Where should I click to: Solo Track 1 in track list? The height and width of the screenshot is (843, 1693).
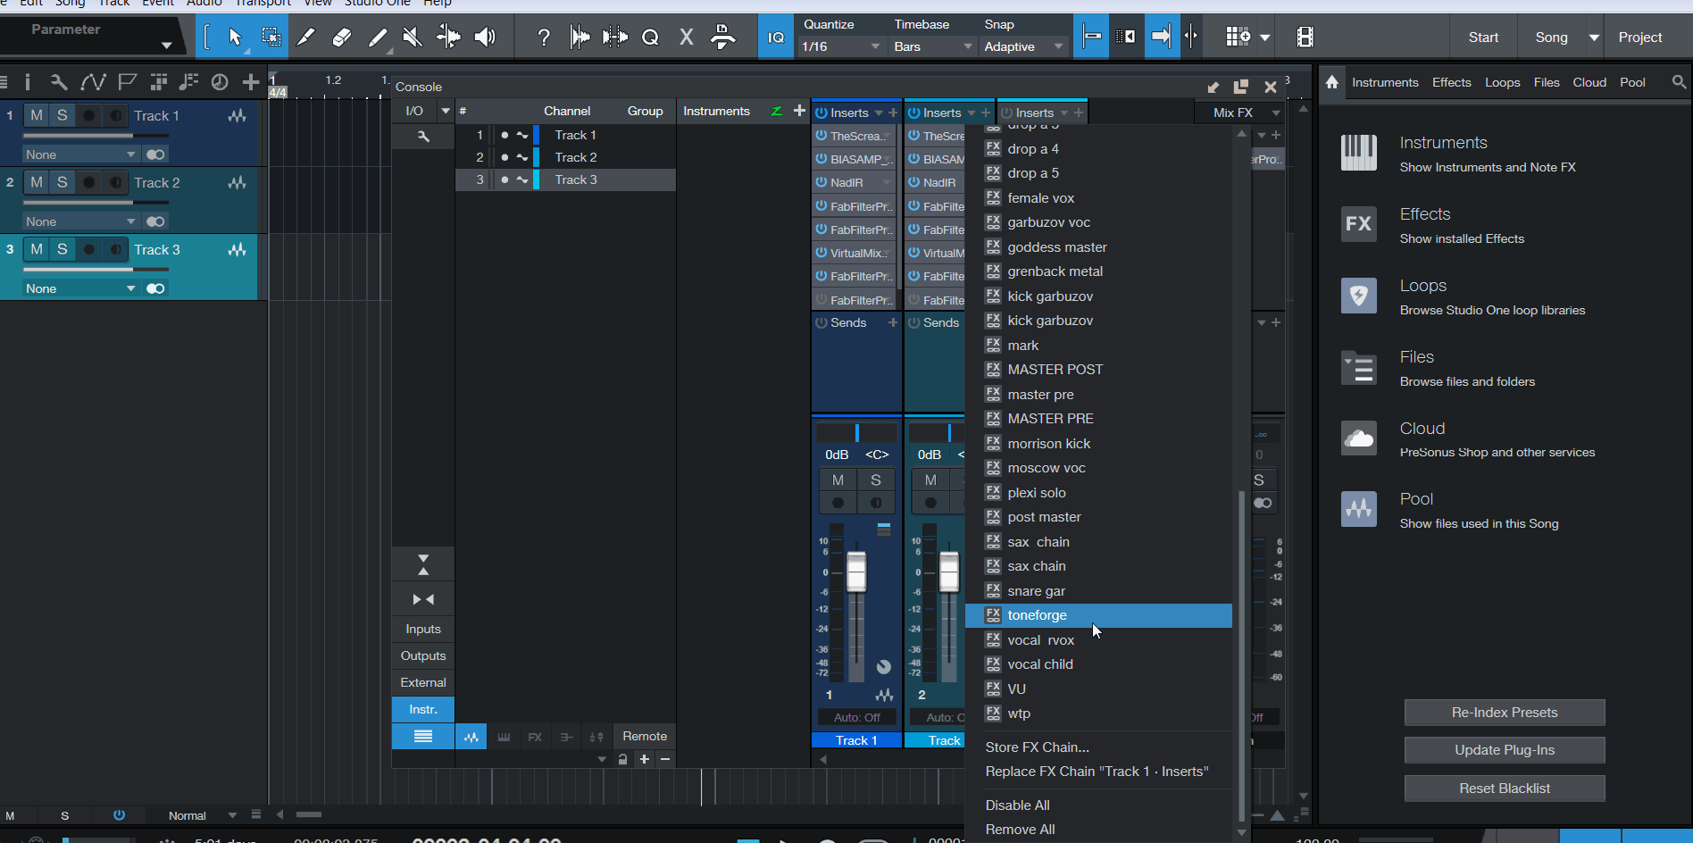tap(62, 115)
